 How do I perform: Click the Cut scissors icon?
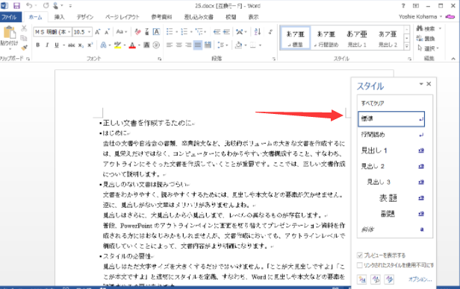tap(24, 28)
